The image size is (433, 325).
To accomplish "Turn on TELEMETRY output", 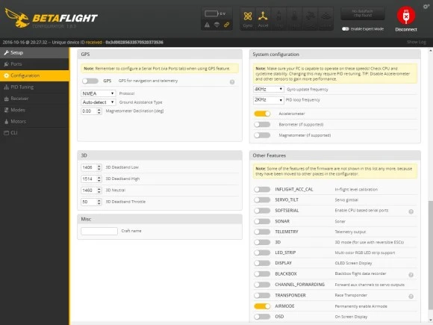I will (262, 232).
